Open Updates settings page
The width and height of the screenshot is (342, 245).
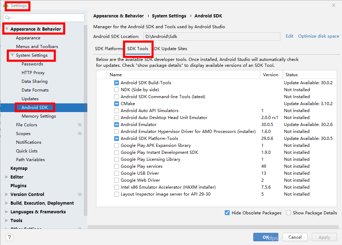point(30,99)
